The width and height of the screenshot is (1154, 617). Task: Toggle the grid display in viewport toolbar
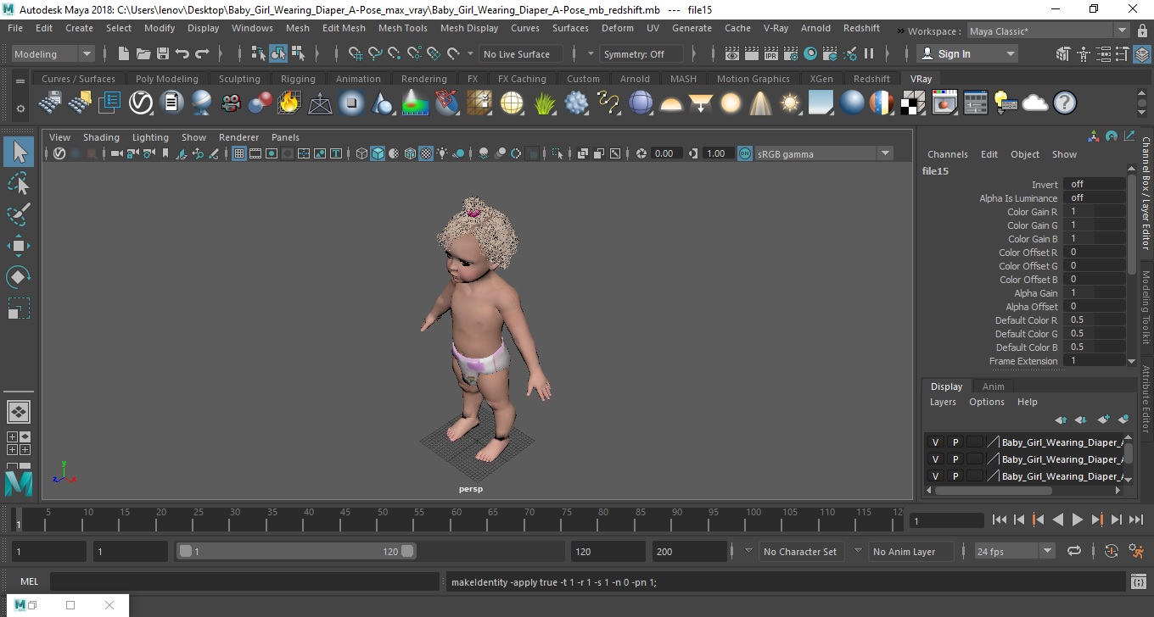point(239,153)
